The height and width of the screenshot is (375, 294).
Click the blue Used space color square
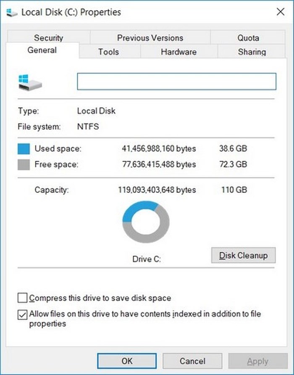pos(24,149)
